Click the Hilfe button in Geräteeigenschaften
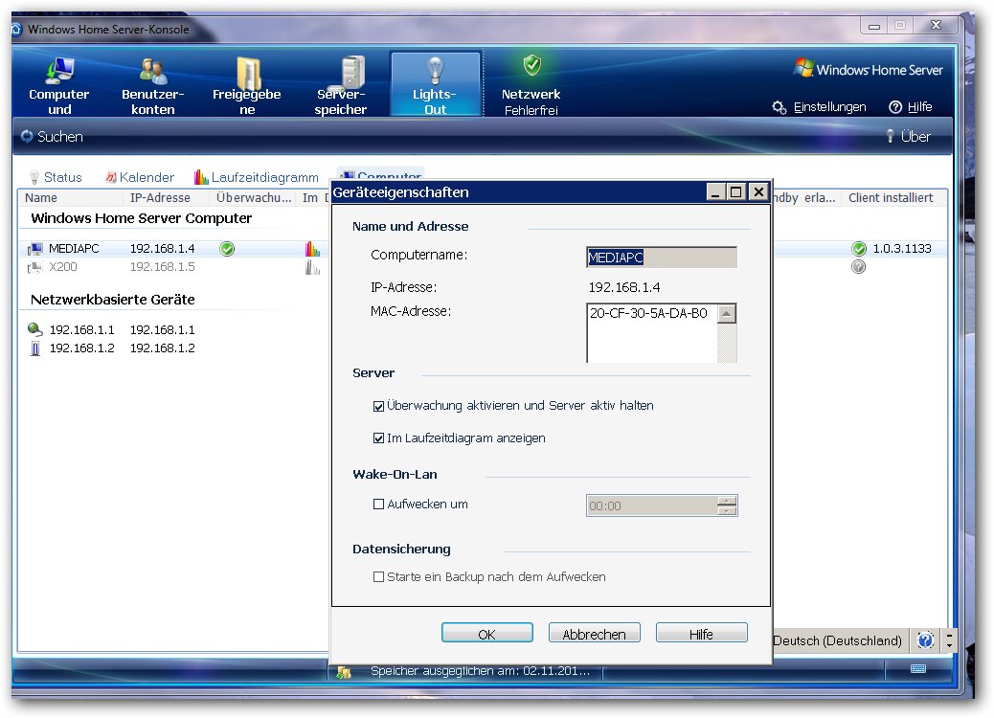The image size is (994, 718). (x=701, y=634)
